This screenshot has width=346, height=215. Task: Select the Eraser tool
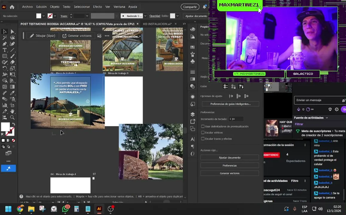(x=12, y=62)
